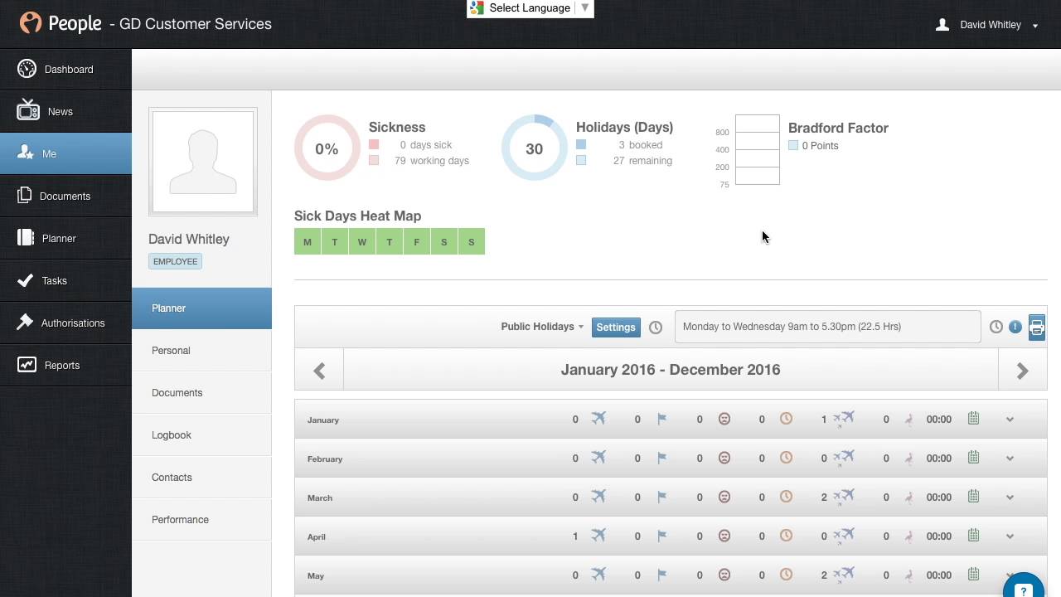1061x597 pixels.
Task: Open the Planner from main navigation
Action: tap(65, 238)
